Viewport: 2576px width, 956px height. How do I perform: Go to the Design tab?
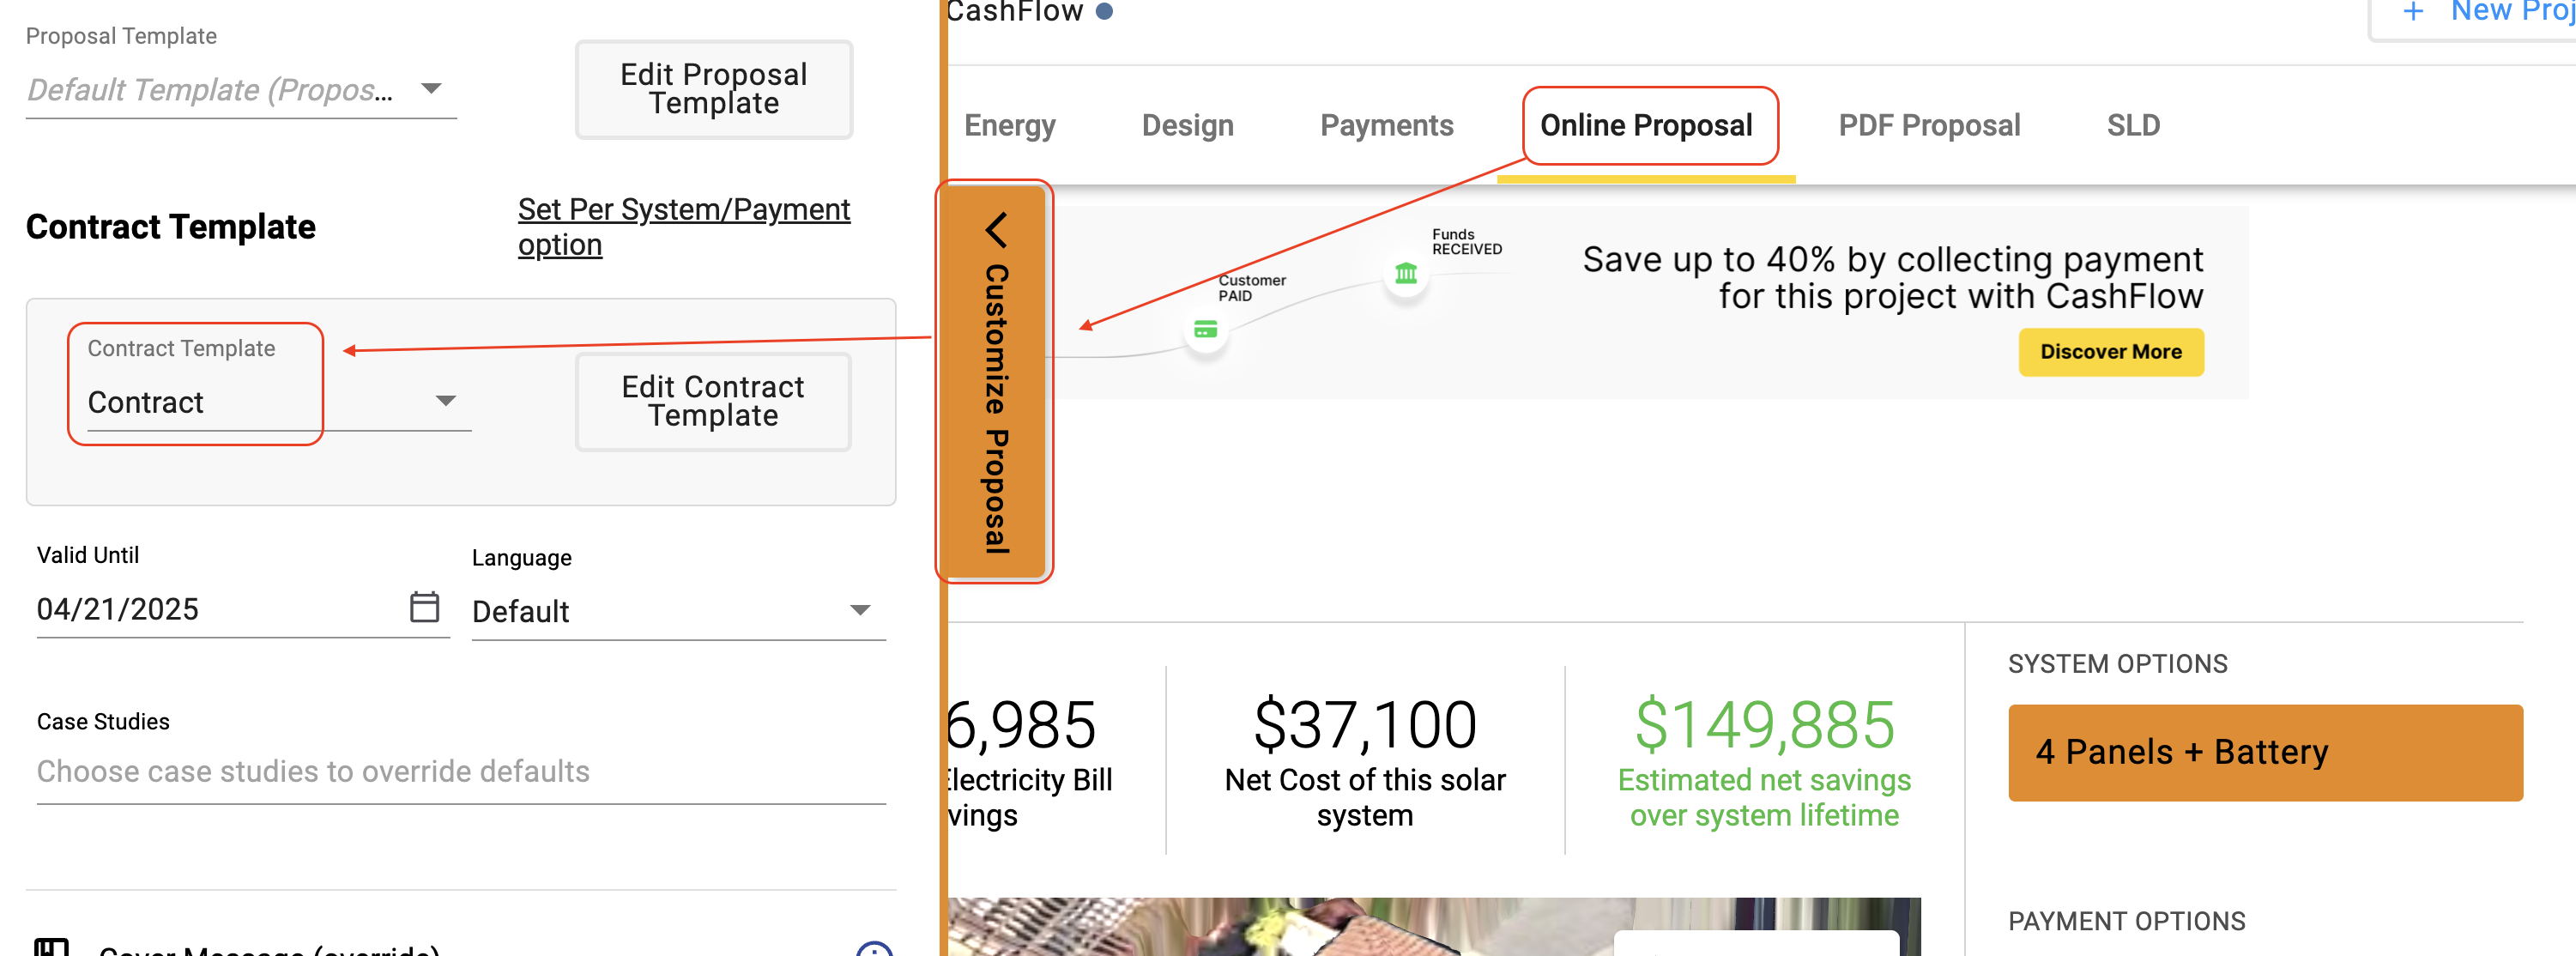click(1187, 125)
